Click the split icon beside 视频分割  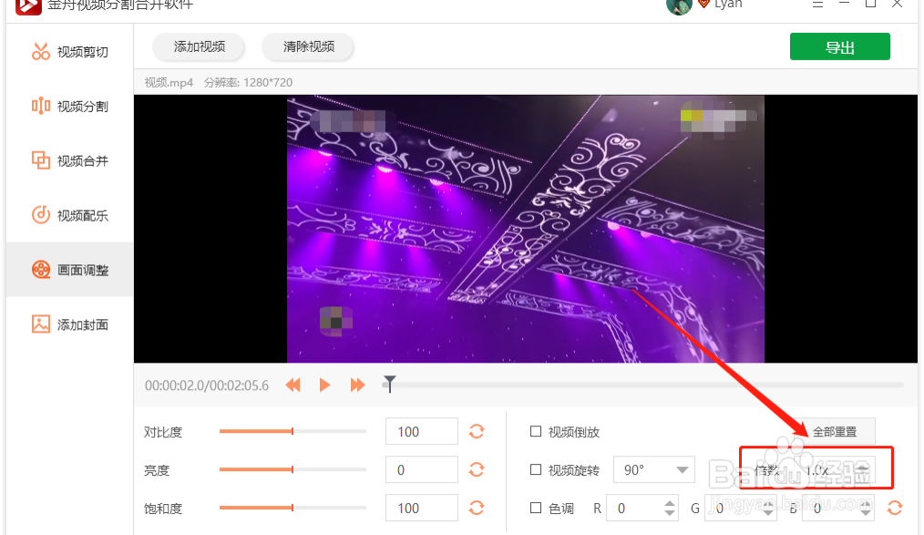[x=41, y=106]
